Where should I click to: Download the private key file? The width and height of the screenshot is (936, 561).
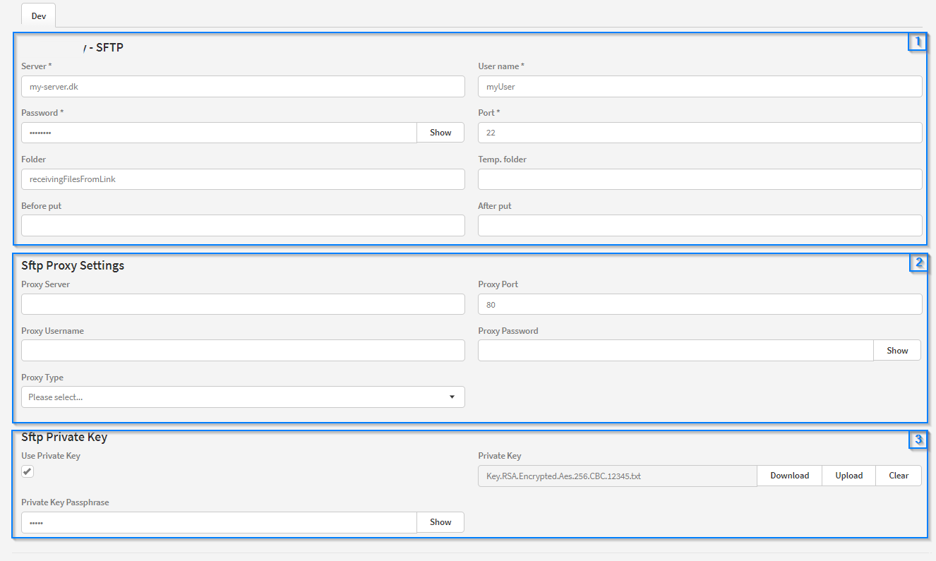(789, 476)
